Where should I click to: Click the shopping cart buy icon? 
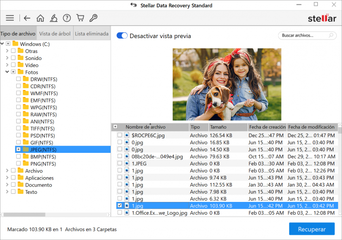click(x=80, y=18)
